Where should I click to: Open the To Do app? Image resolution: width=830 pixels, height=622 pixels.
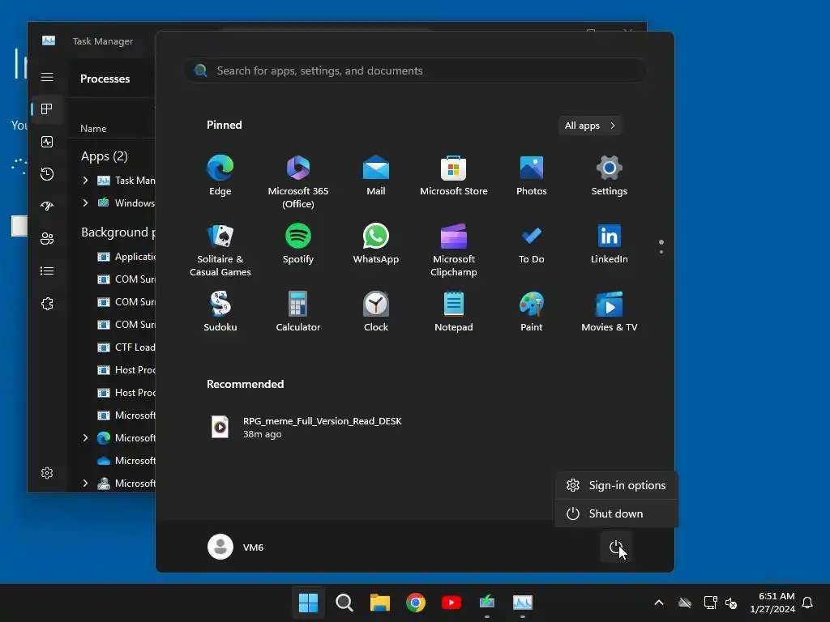pos(532,243)
